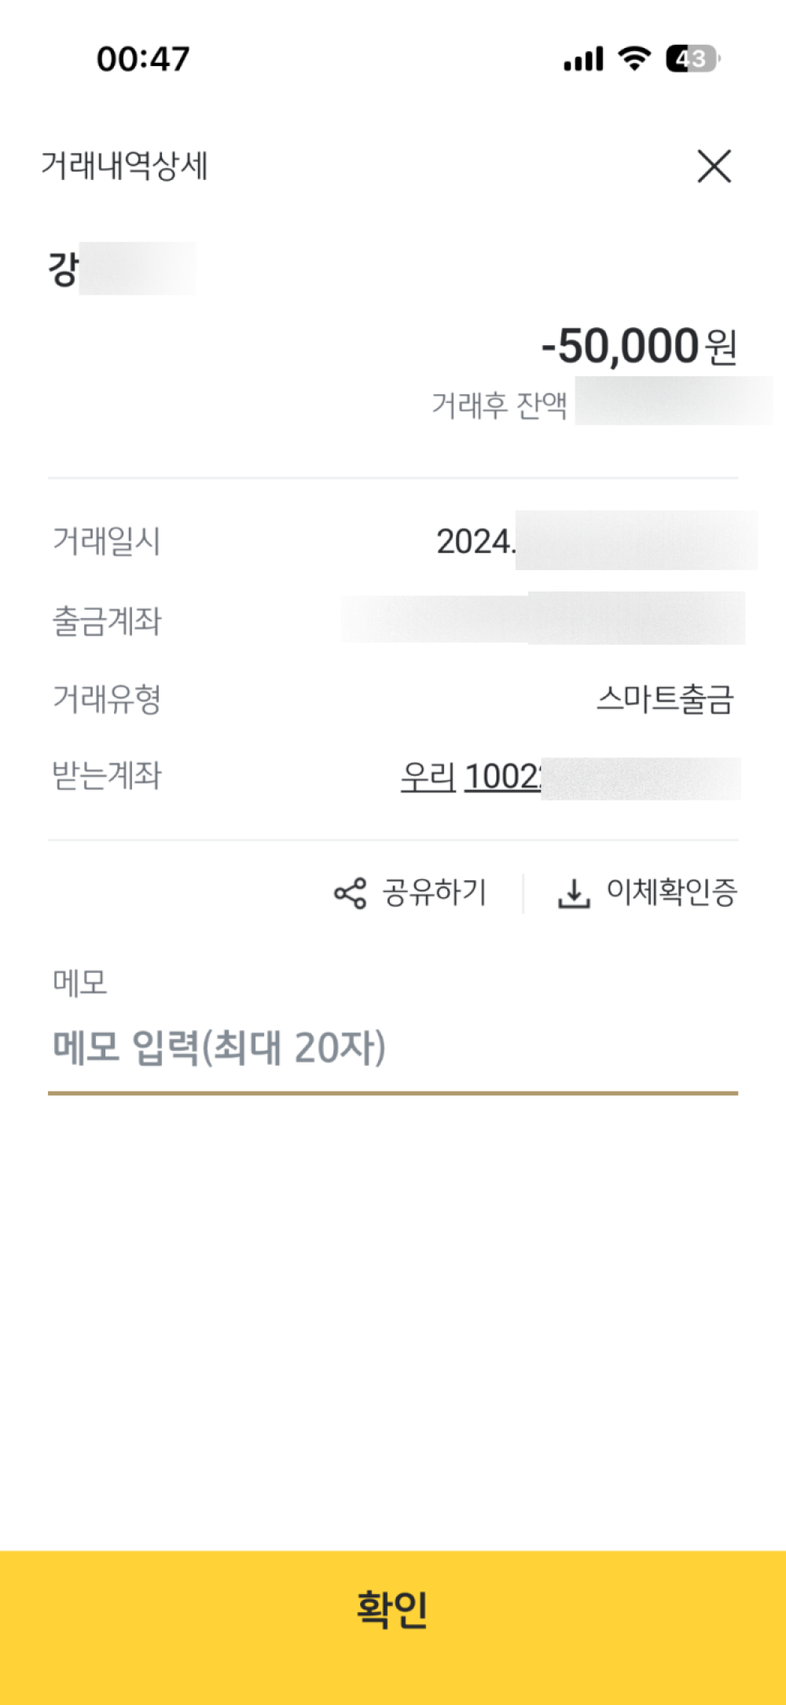786x1705 pixels.
Task: Tap the blurred 출금계좌 account value
Action: click(542, 619)
